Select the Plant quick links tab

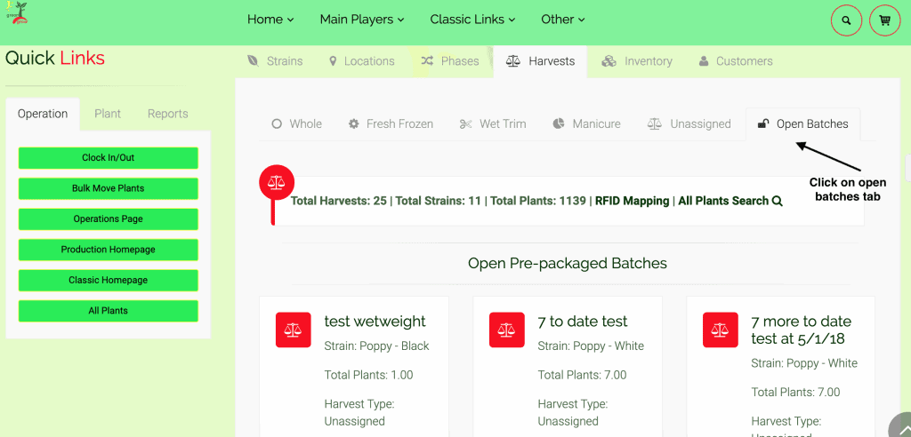click(108, 114)
